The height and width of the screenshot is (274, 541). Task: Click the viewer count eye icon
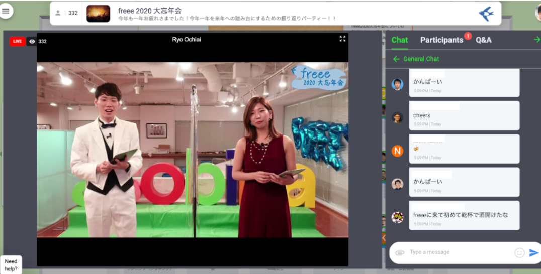(32, 41)
